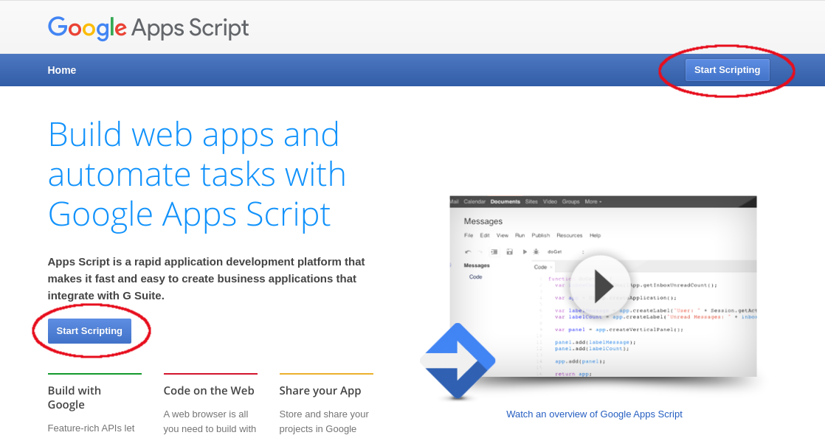Click the blue Start Scripting button on the left
825x438 pixels.
89,330
